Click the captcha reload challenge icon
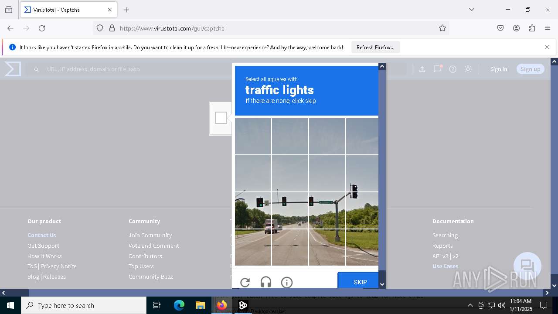Viewport: 558px width, 314px height. tap(245, 282)
